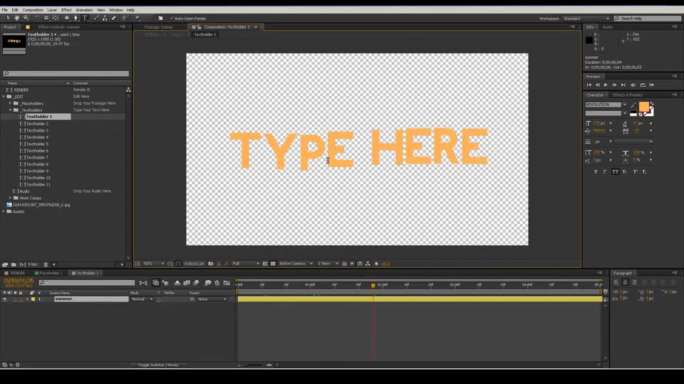Select the Ellipse shape tool
The width and height of the screenshot is (684, 384).
[67, 18]
